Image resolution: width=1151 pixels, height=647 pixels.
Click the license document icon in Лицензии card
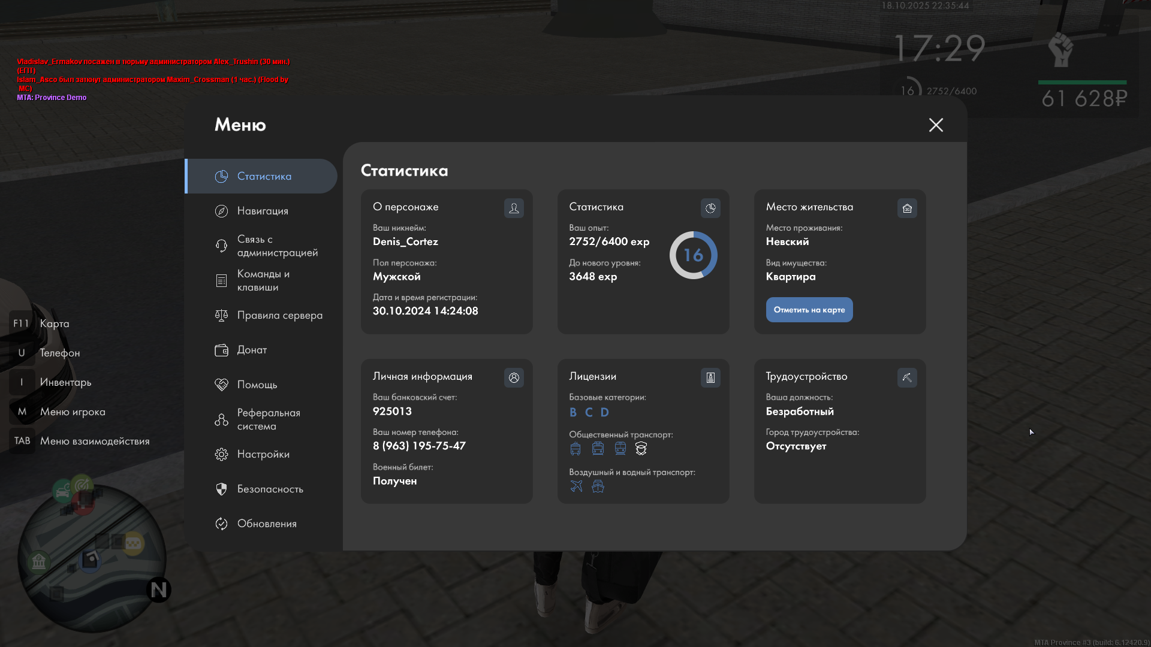(710, 377)
